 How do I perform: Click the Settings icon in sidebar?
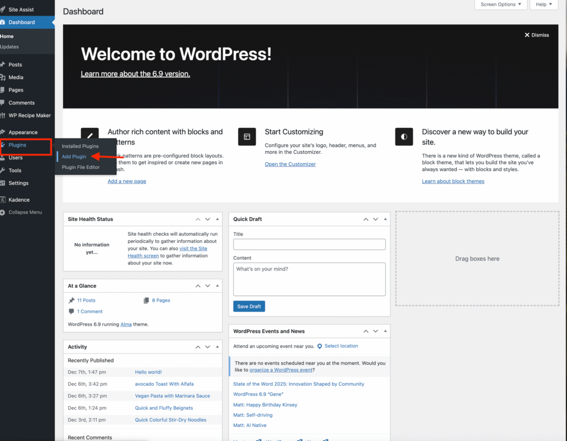point(3,183)
